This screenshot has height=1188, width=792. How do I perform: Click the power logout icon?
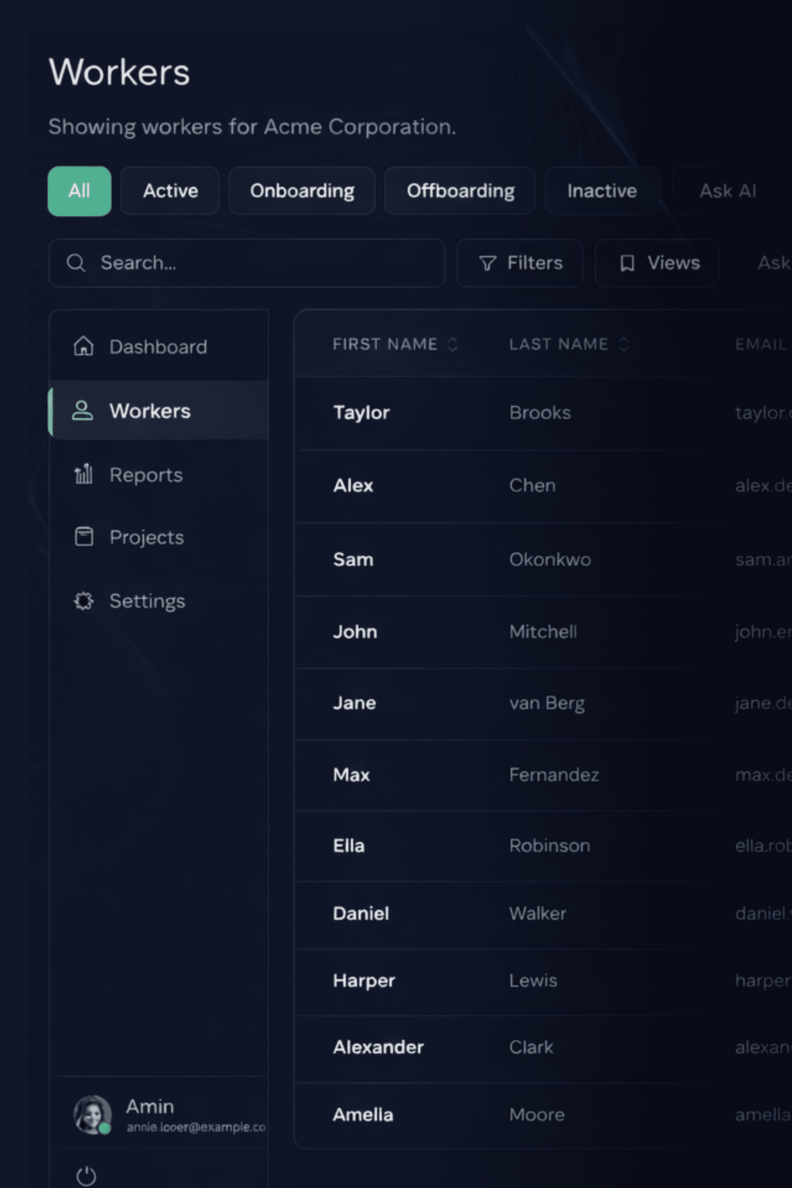click(x=86, y=1176)
